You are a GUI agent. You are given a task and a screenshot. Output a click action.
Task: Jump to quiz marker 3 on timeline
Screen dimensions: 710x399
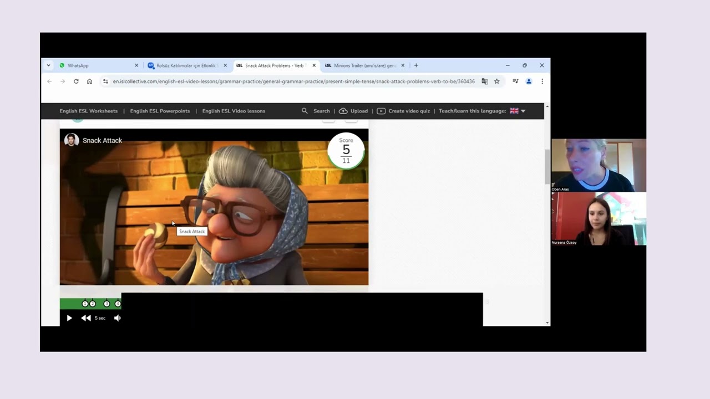107,304
